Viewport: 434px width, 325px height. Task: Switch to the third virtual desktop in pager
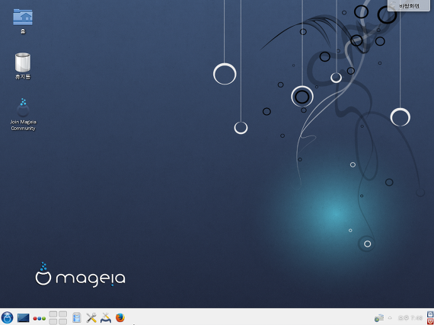(x=53, y=321)
